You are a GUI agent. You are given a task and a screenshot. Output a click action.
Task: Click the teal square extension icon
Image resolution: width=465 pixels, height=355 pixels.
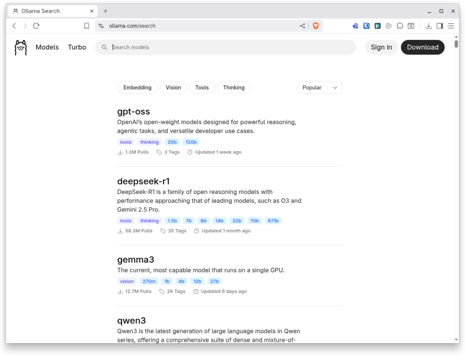pyautogui.click(x=377, y=26)
